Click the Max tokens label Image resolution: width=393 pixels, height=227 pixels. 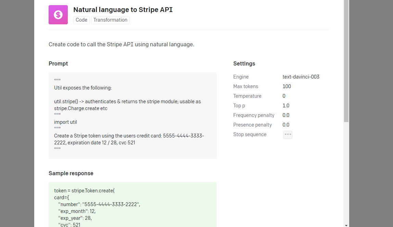pos(246,86)
